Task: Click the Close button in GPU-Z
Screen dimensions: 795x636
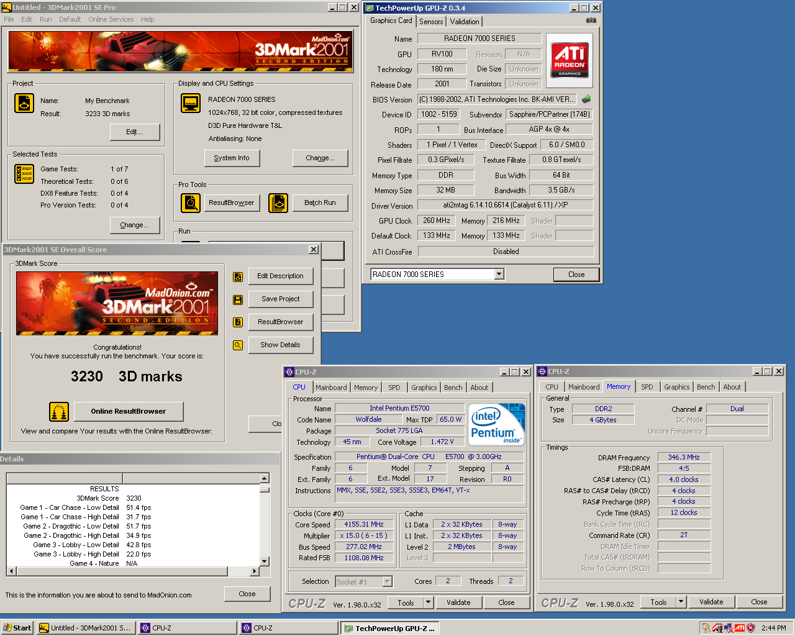Action: [x=576, y=275]
